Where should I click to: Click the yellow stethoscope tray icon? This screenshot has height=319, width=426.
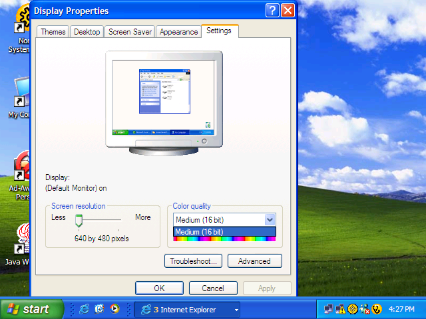tap(377, 309)
